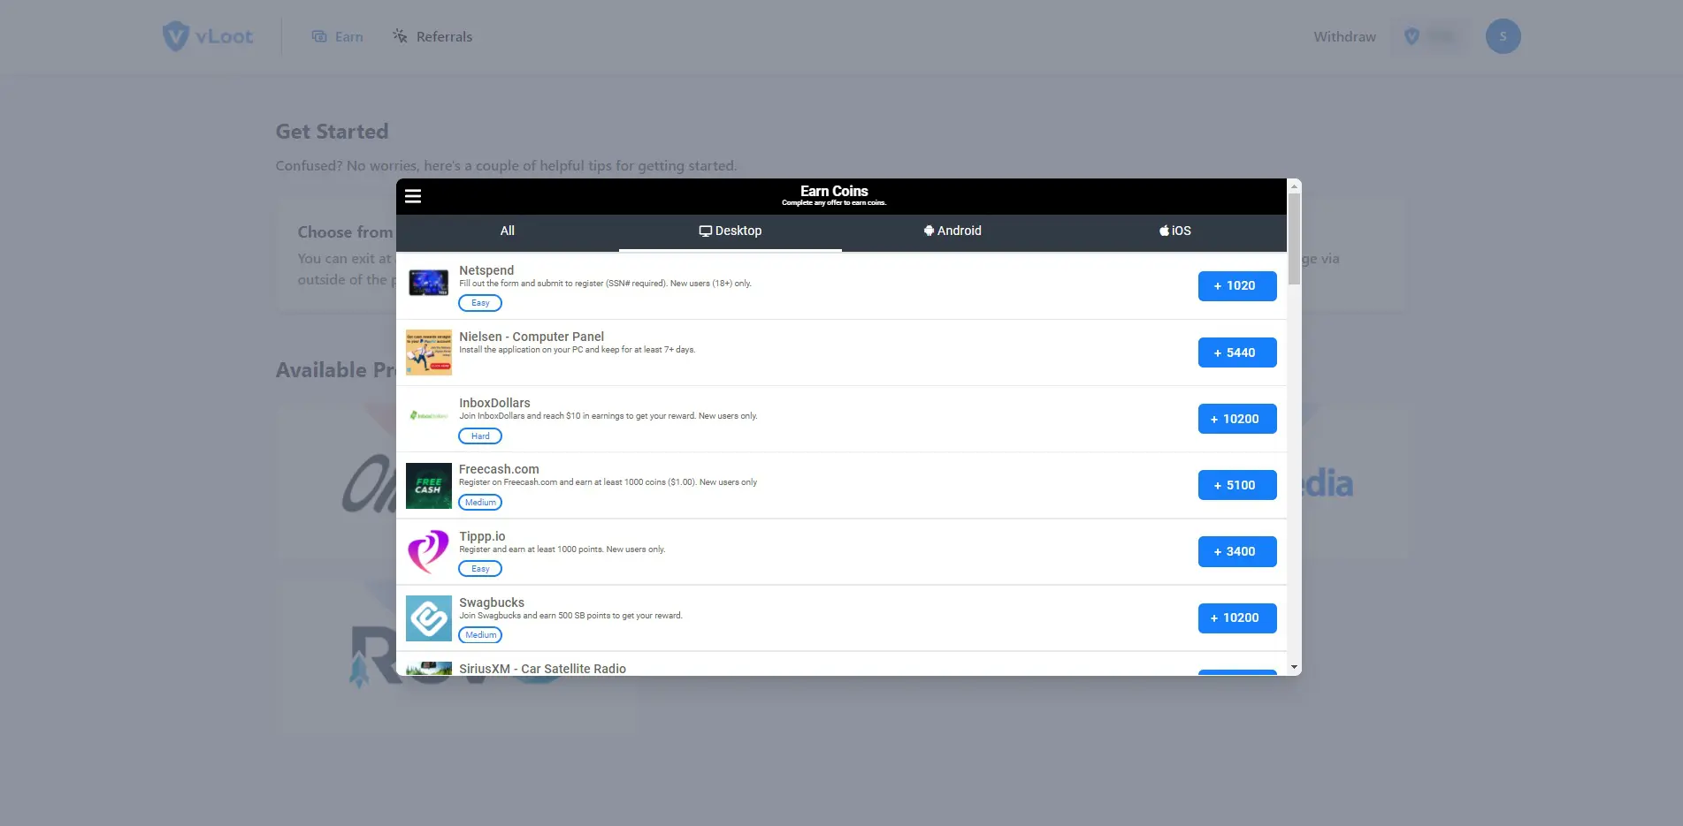1683x826 pixels.
Task: Open SiriusXM - Car Satellite Radio offer
Action: point(542,669)
